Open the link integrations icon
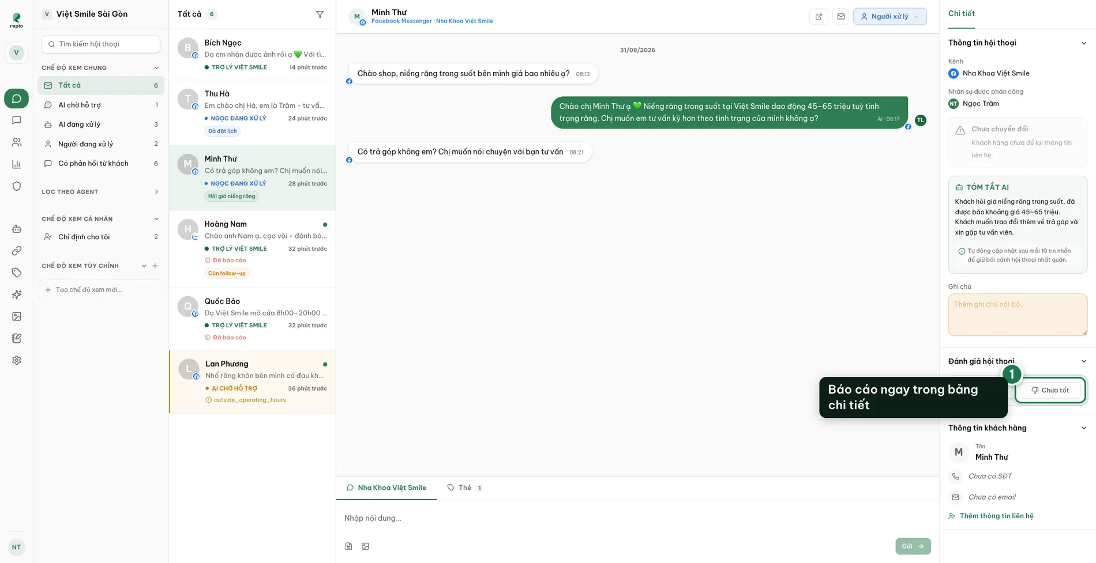Viewport: 1096px width, 563px height. coord(17,251)
